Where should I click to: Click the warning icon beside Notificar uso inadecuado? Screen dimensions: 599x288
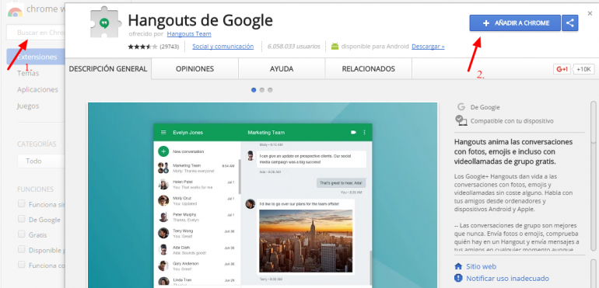[x=458, y=278]
